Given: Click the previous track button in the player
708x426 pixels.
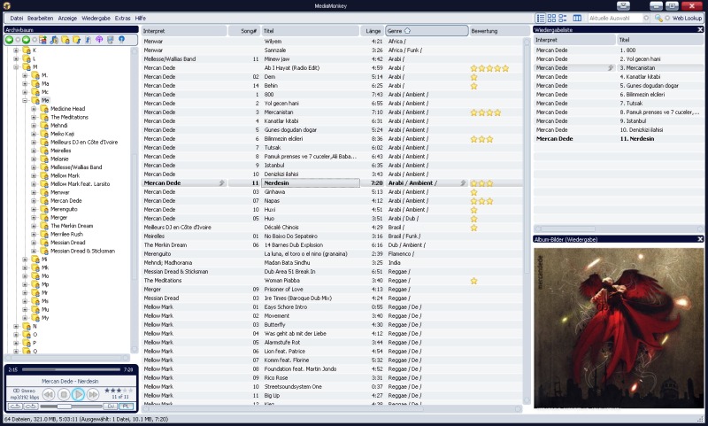Looking at the screenshot, I should pos(49,394).
